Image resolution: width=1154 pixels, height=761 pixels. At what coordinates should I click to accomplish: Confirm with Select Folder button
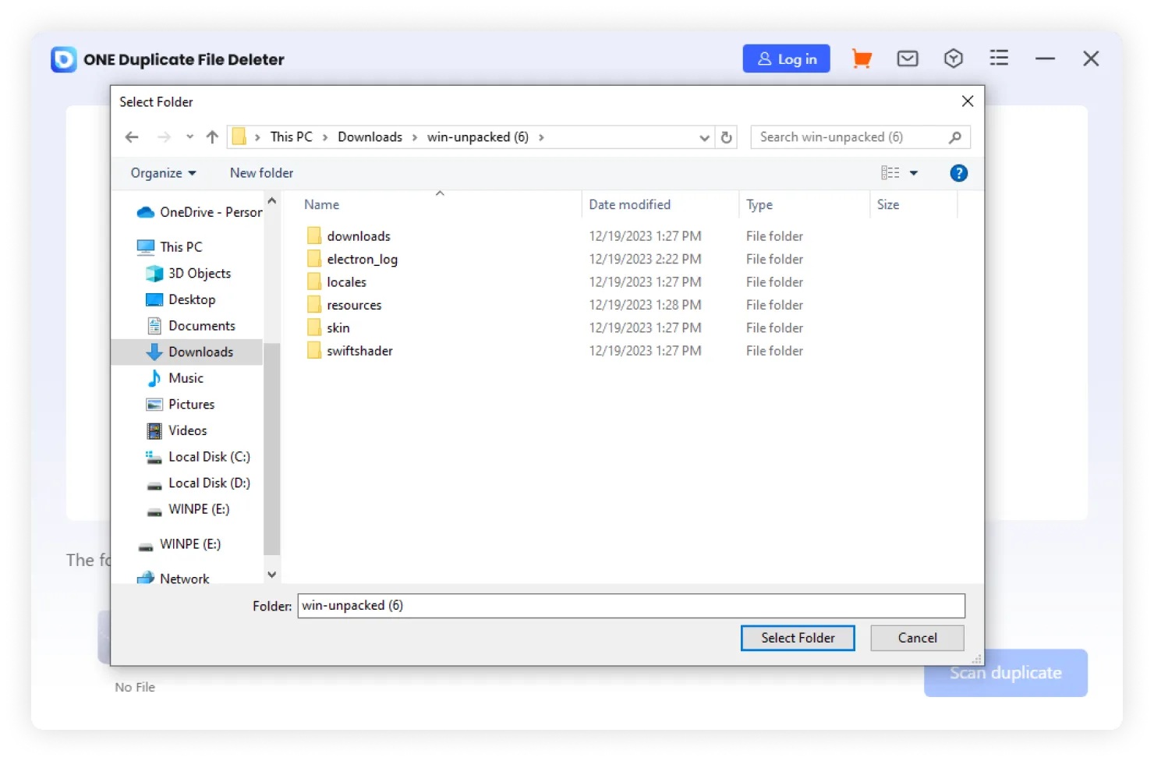798,638
